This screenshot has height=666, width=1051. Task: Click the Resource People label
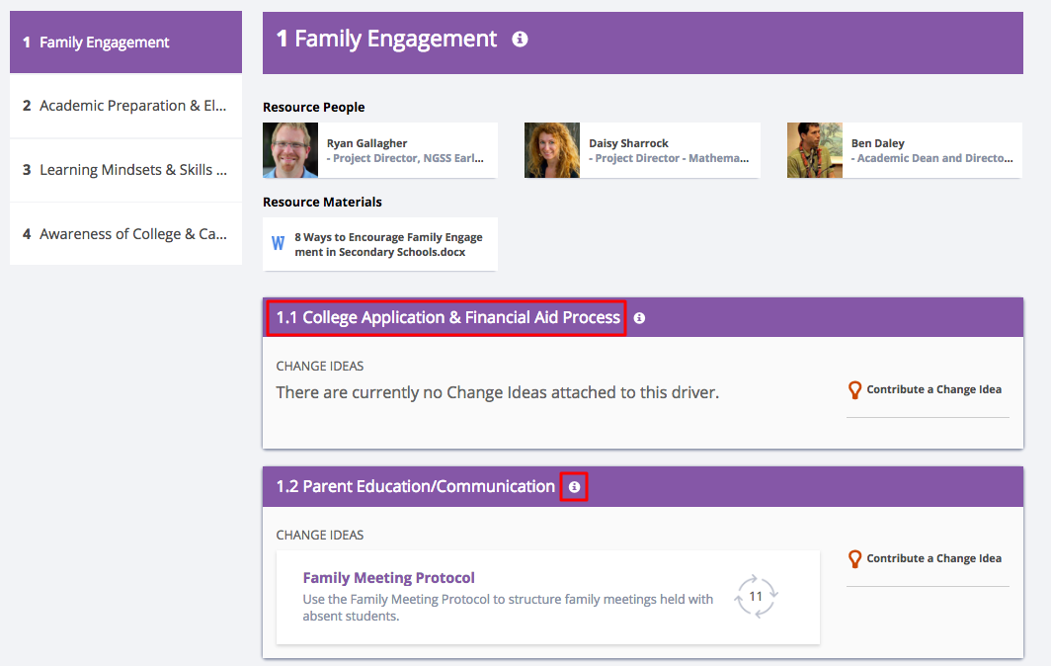(x=314, y=108)
